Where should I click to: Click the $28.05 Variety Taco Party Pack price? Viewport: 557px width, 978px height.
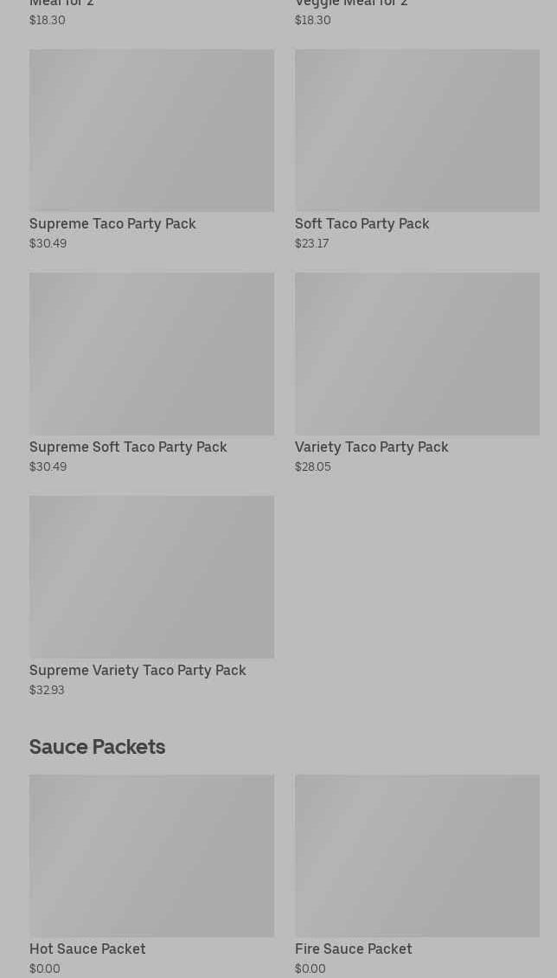pyautogui.click(x=312, y=466)
